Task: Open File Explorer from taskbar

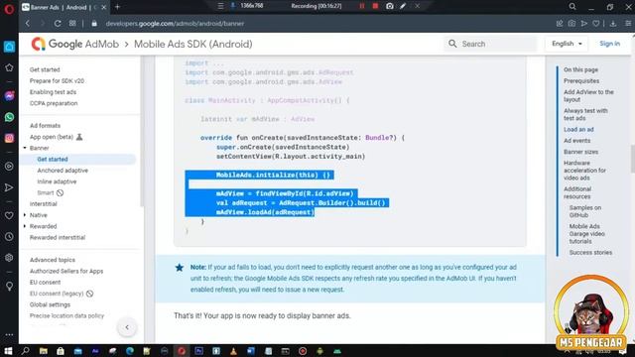Action: click(43, 351)
